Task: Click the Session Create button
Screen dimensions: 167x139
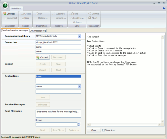Action: click(43, 64)
